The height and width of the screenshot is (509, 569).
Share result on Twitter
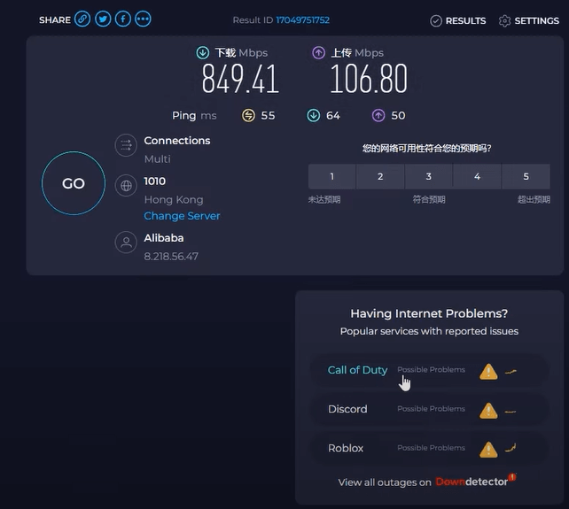pos(103,19)
